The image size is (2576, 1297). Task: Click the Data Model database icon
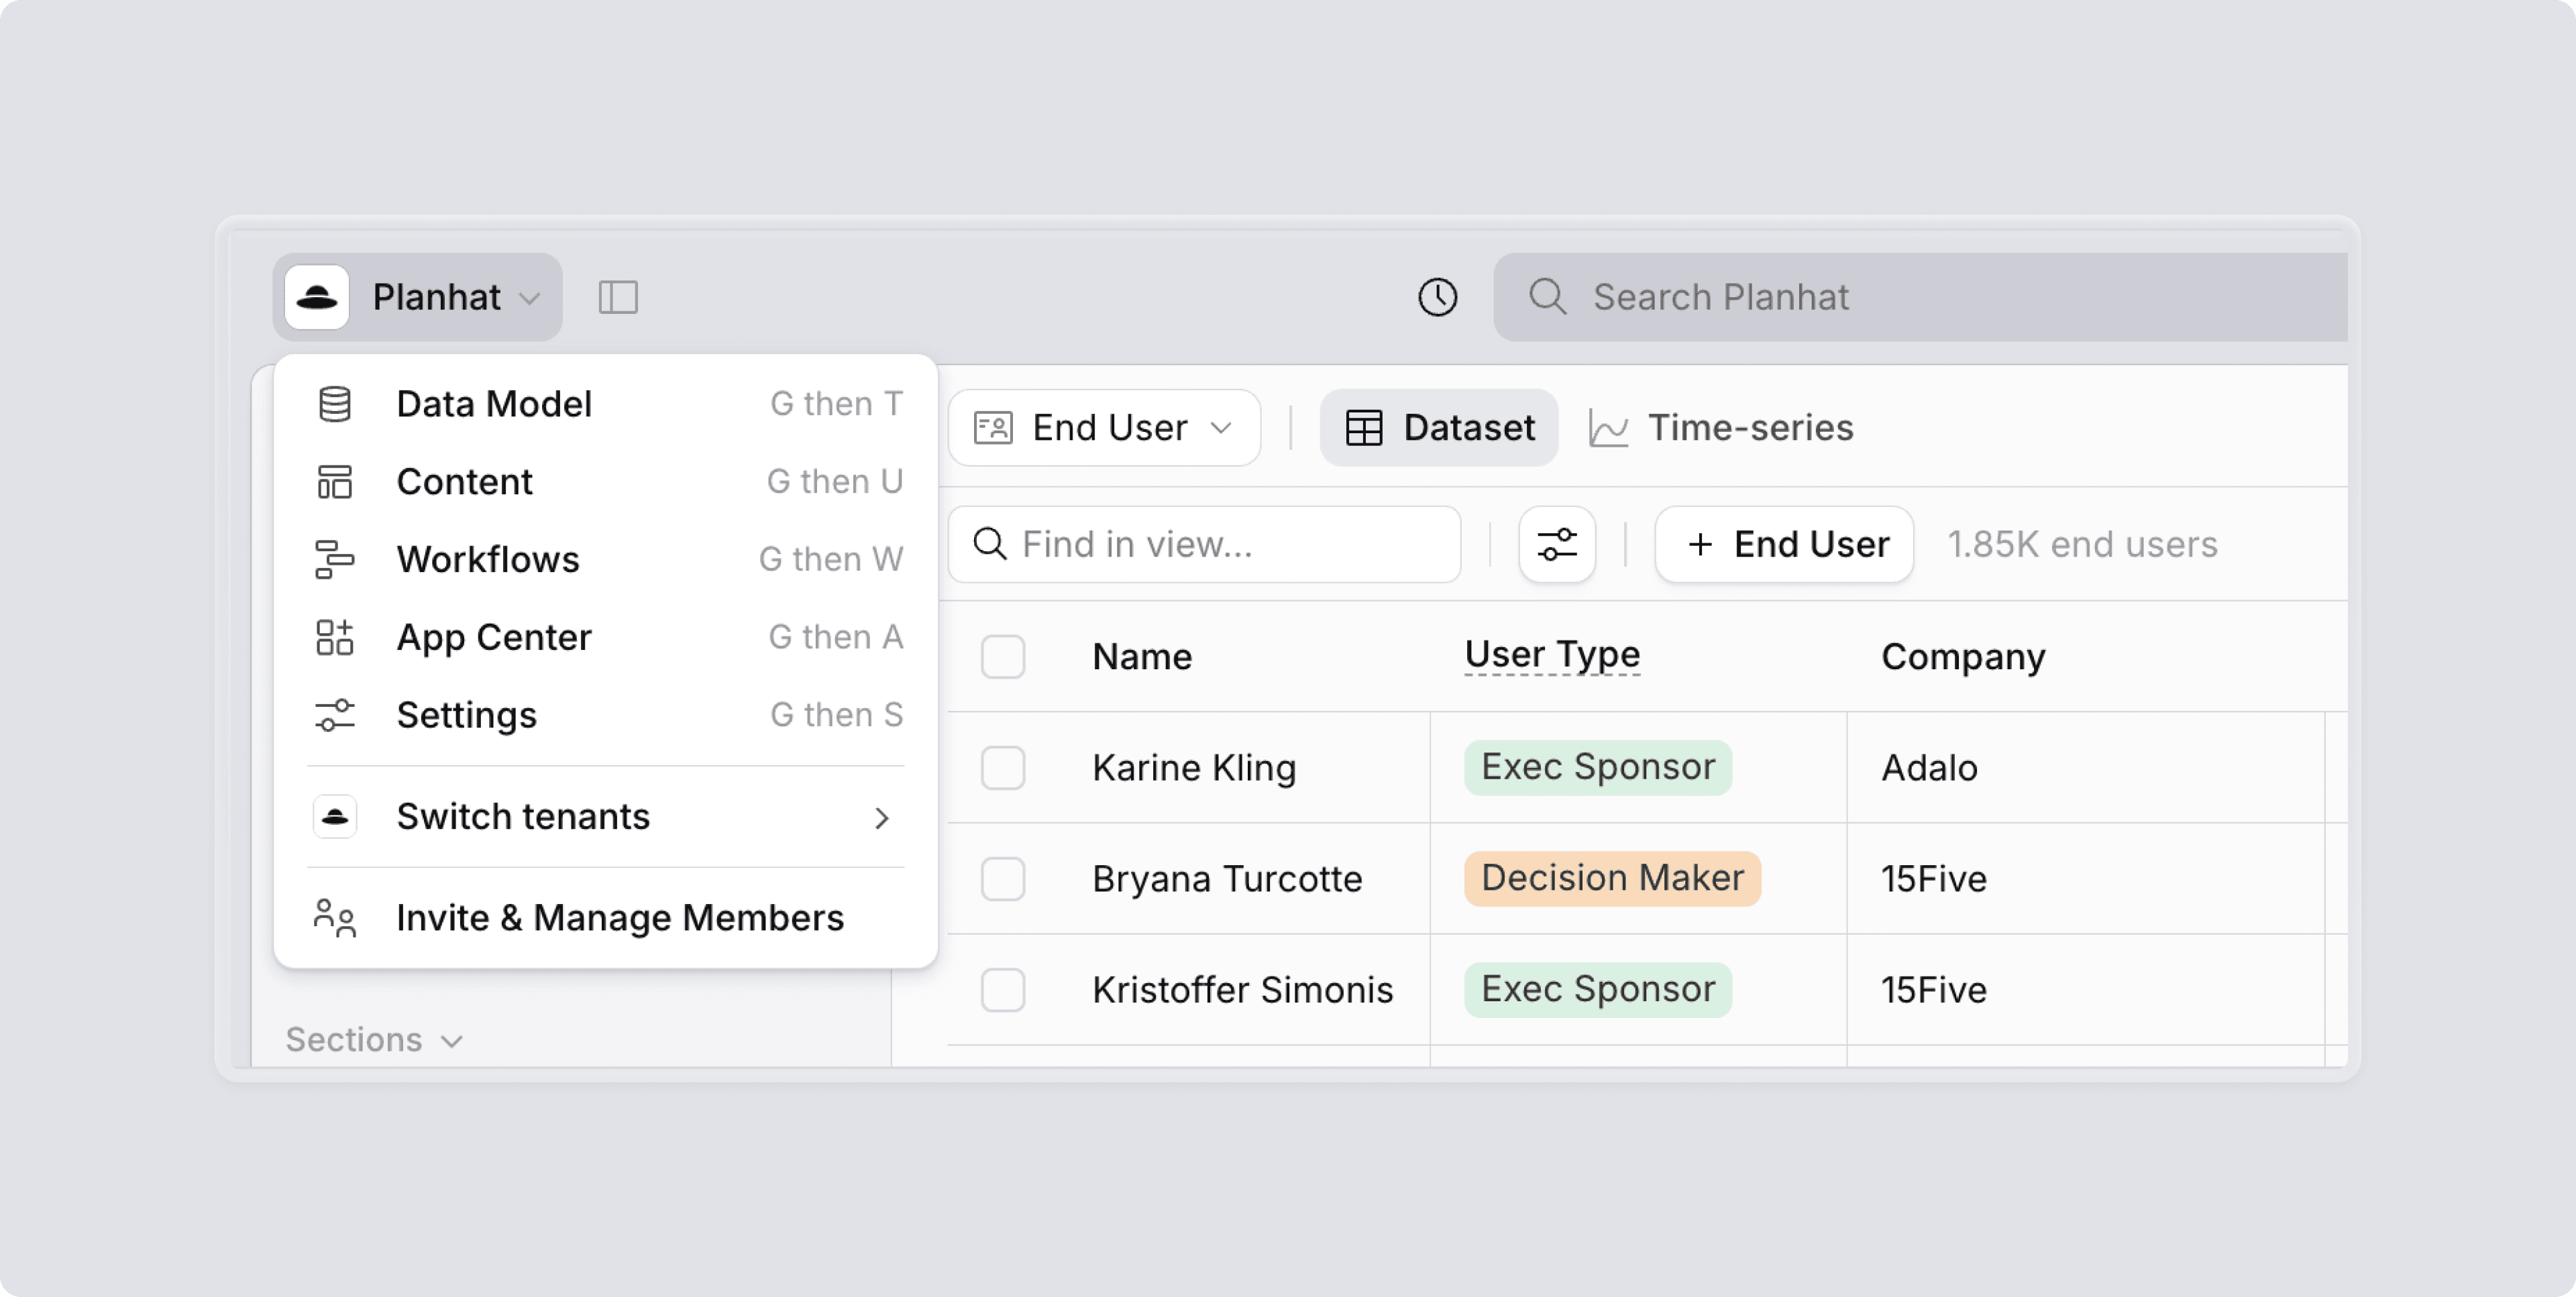[335, 404]
